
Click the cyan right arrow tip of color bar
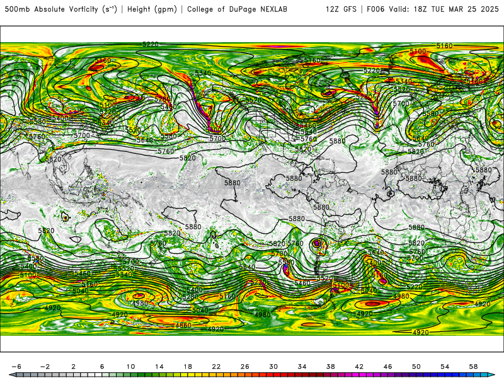coord(491,375)
